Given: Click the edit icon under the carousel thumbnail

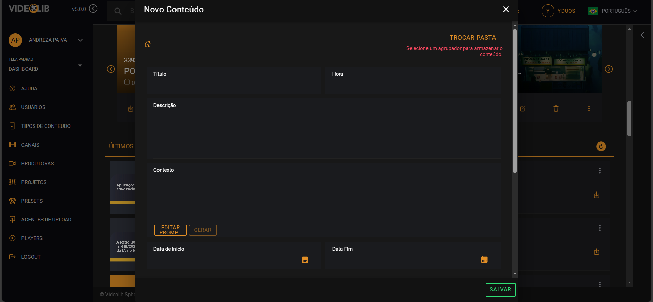Looking at the screenshot, I should click(x=523, y=108).
